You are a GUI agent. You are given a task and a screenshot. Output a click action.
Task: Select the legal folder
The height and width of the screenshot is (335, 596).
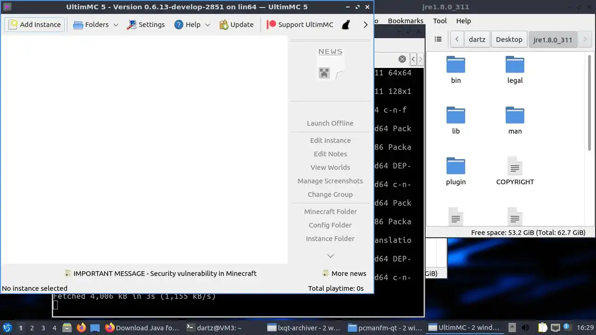point(515,70)
